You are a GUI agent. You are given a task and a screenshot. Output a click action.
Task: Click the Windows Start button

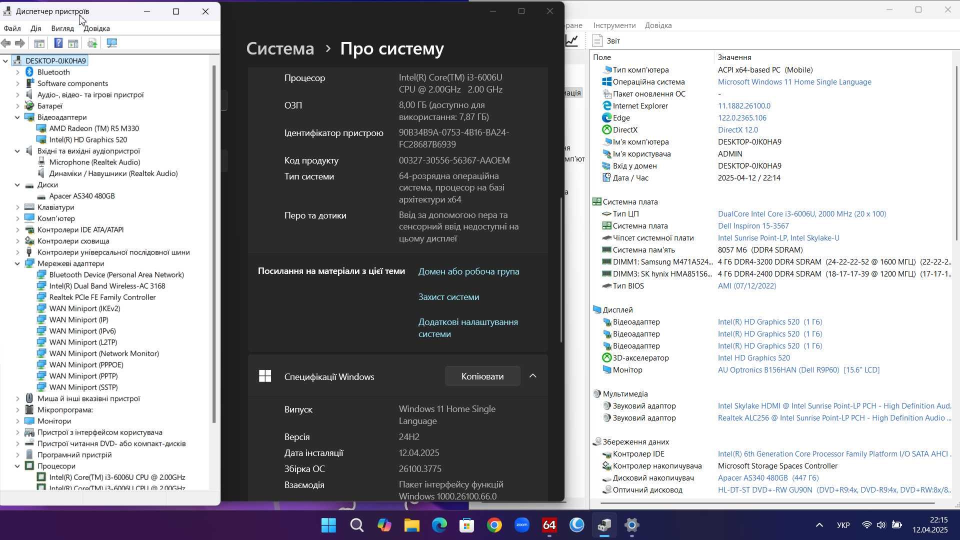[x=329, y=525]
